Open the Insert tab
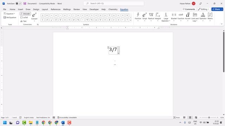Viewport: 225px width, 126px height. [20, 9]
